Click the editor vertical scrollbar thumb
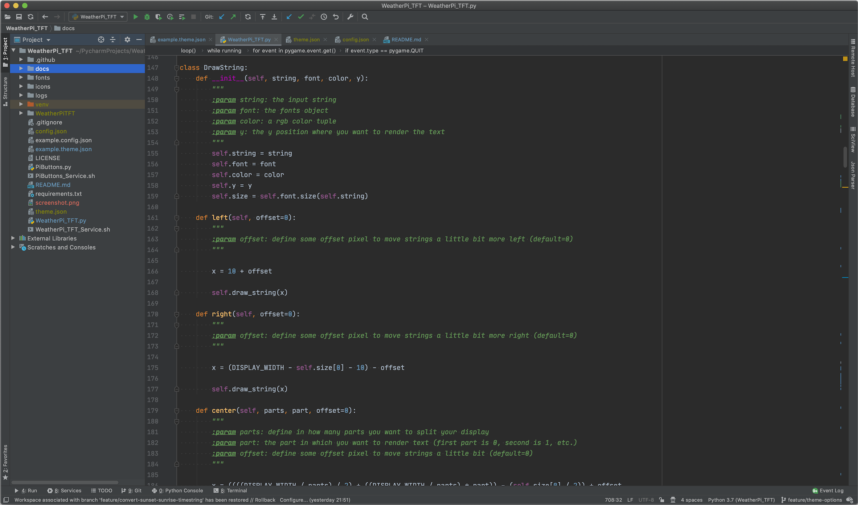This screenshot has height=505, width=858. tap(845, 157)
